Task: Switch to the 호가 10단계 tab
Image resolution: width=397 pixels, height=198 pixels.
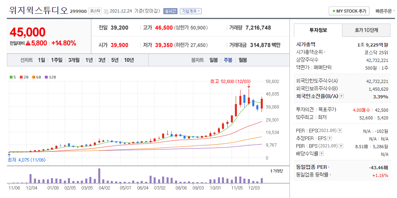Action: point(366,30)
